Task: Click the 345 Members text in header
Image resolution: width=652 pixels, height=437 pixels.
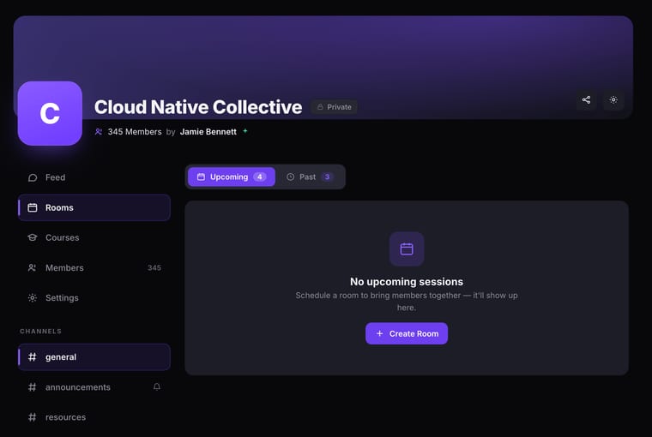Action: [x=135, y=132]
